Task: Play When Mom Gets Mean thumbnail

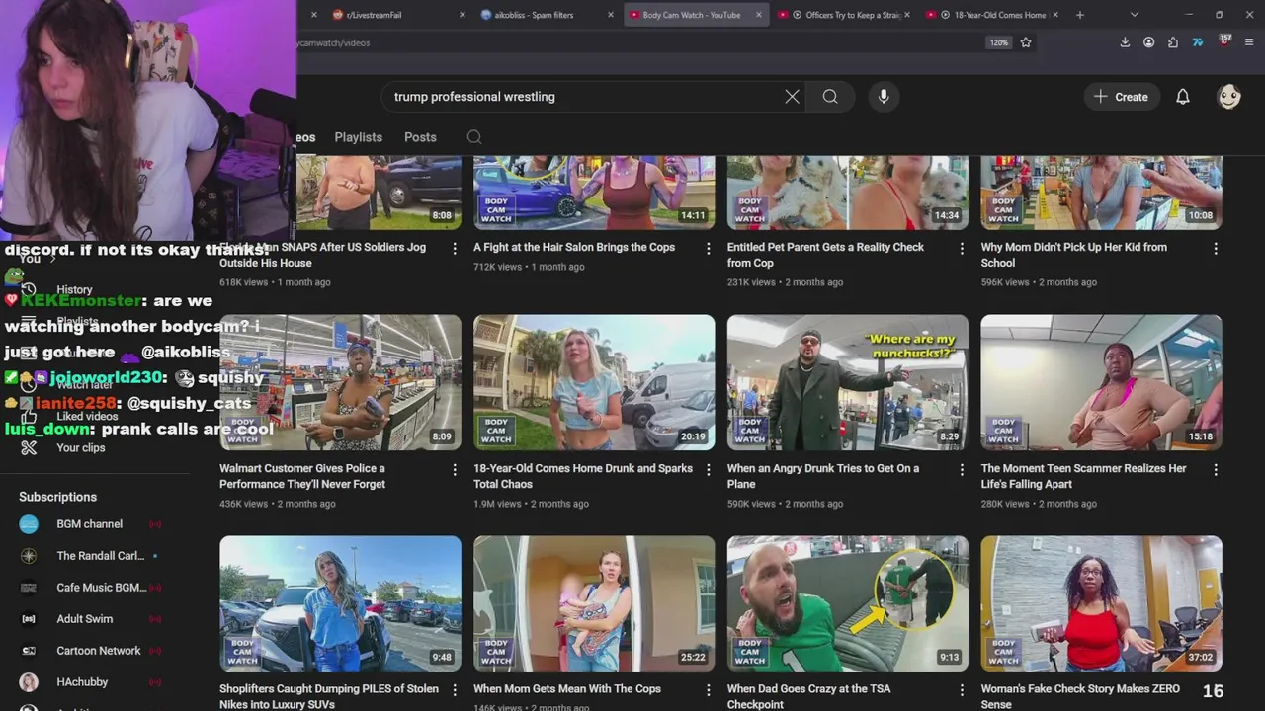Action: [594, 603]
